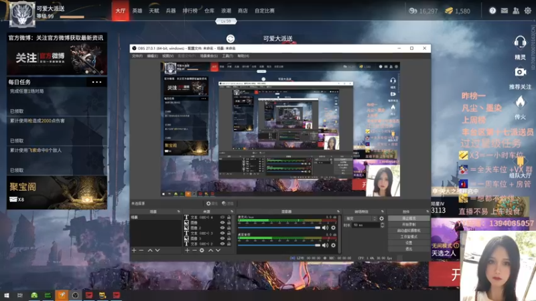Adjust 麦克风/Aux volume slider
This screenshot has height=301, width=536.
279,227
